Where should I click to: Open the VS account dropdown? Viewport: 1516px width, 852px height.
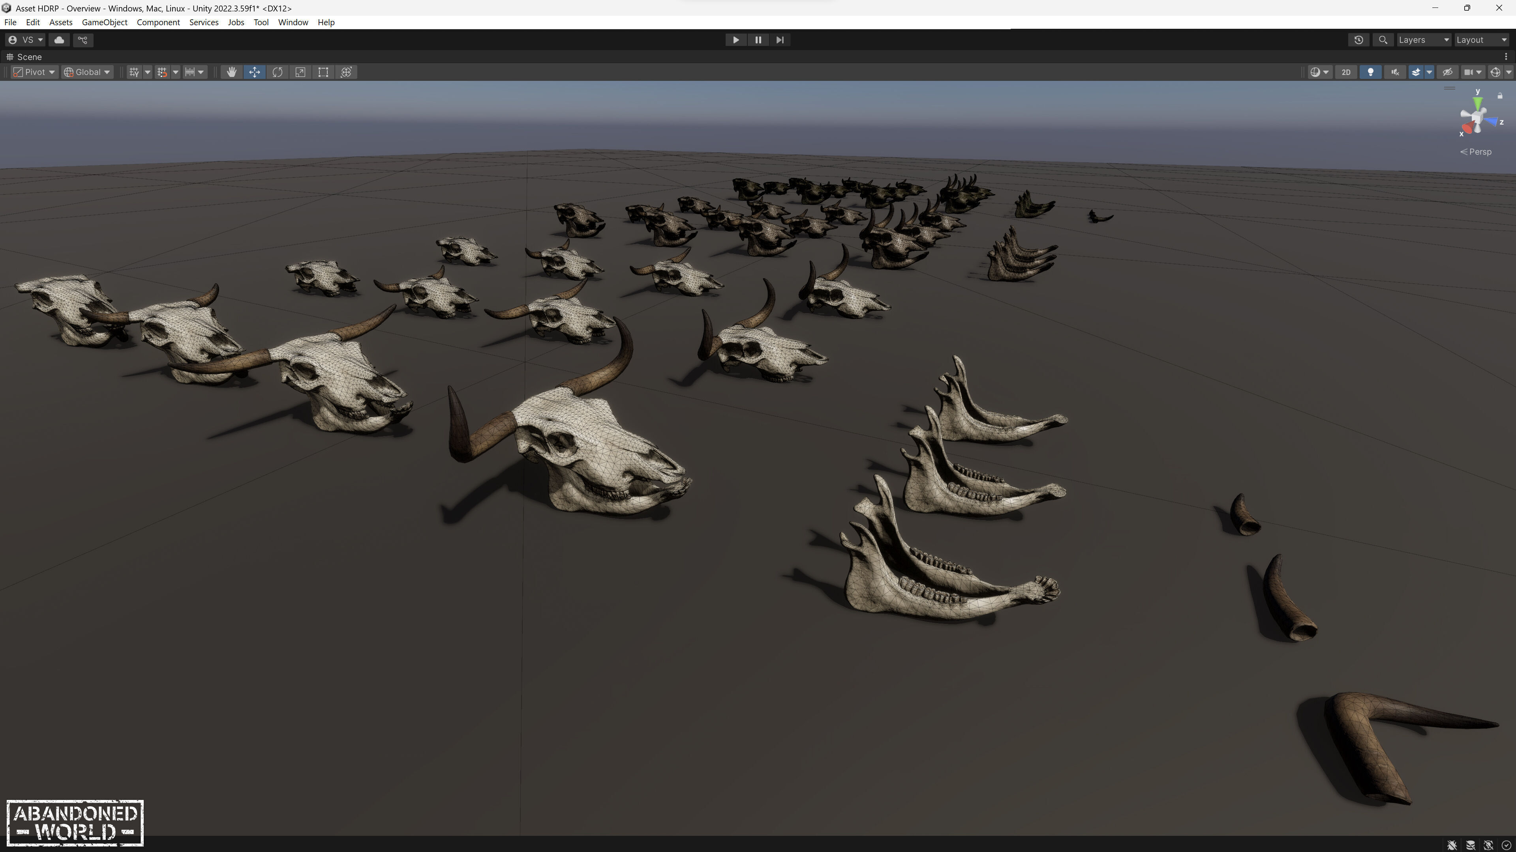[25, 39]
